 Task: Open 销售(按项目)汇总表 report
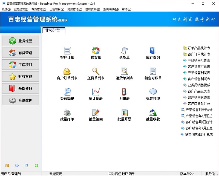coord(197,134)
